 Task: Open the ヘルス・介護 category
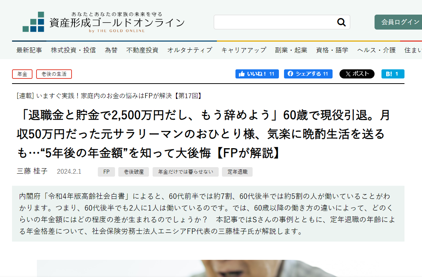point(376,50)
